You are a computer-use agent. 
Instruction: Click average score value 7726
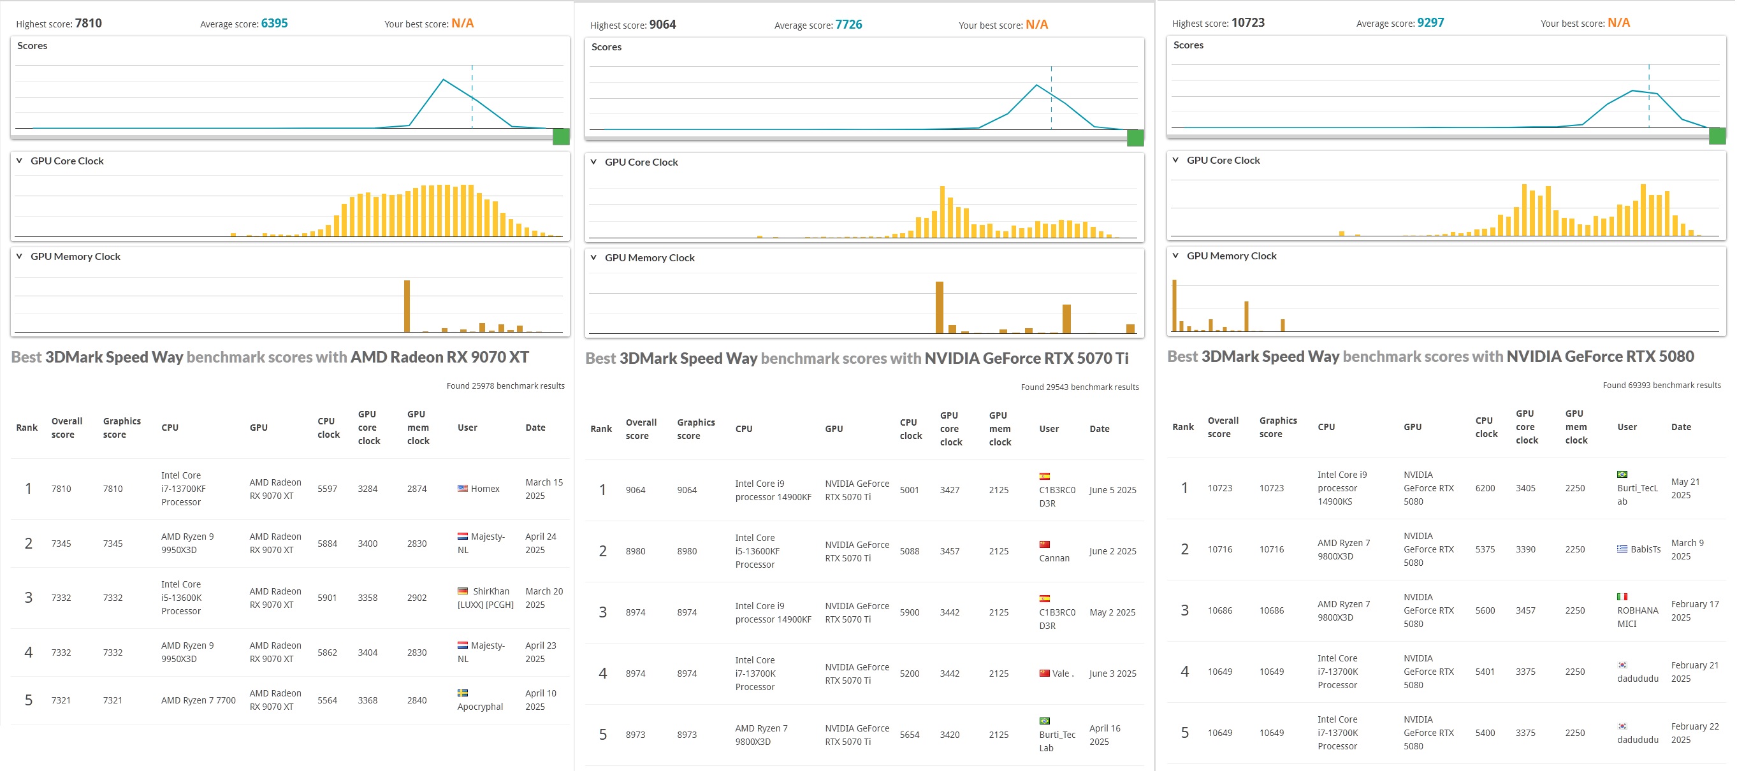[849, 25]
